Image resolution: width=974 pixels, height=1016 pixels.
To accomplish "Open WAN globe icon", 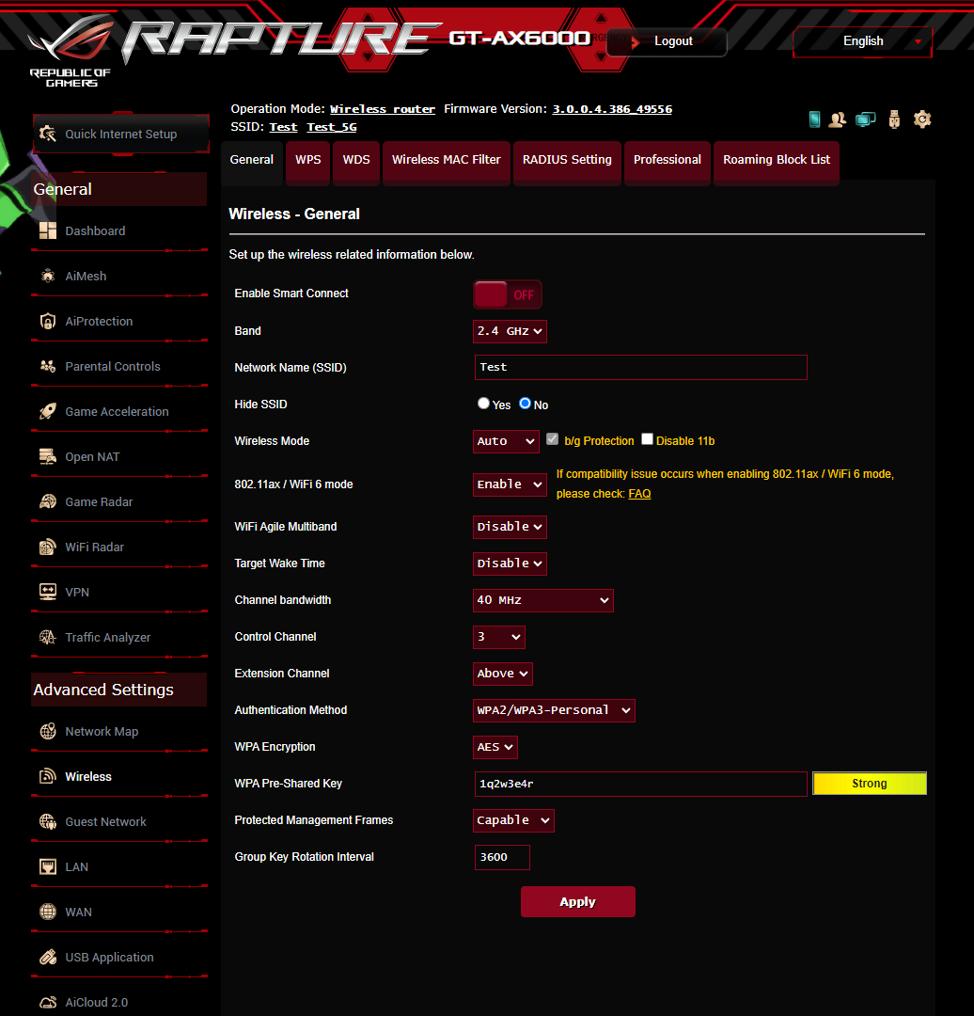I will pyautogui.click(x=48, y=913).
